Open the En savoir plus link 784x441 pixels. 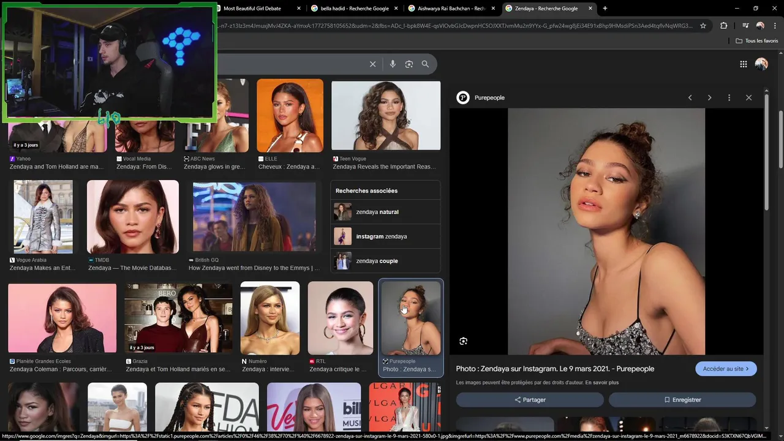(x=601, y=383)
